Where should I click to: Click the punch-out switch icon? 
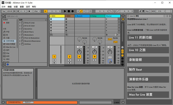tap(118, 11)
